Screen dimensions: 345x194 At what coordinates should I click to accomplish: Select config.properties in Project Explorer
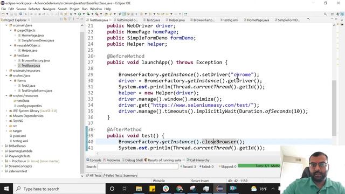click(29, 106)
